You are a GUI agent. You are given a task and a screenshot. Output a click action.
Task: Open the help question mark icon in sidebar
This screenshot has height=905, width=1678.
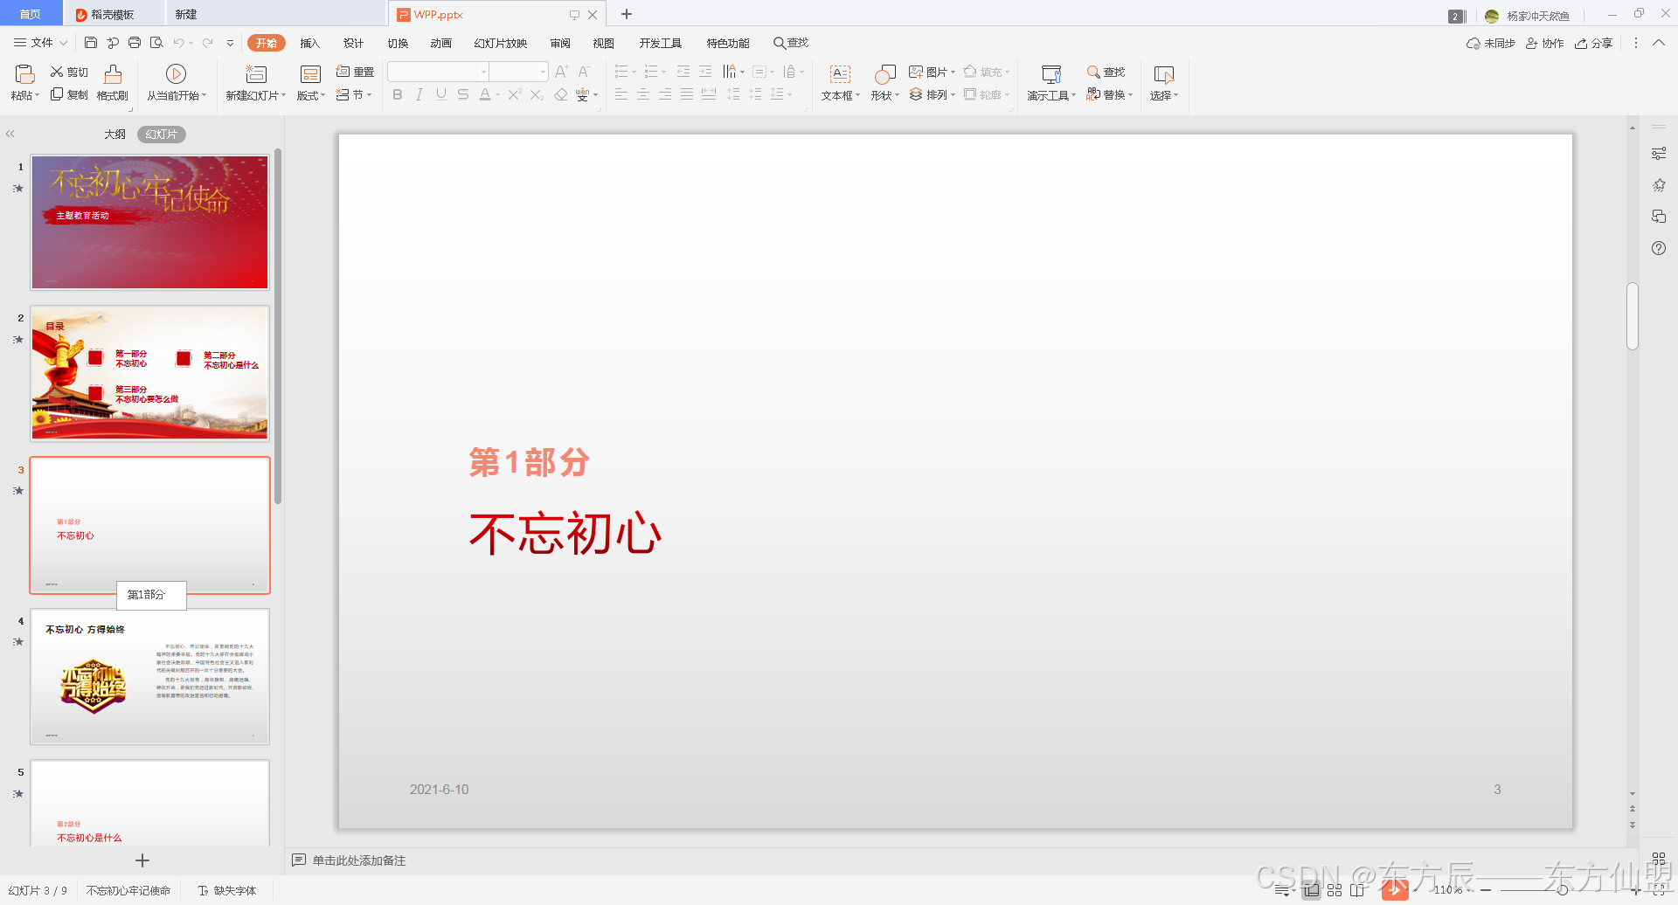coord(1659,248)
